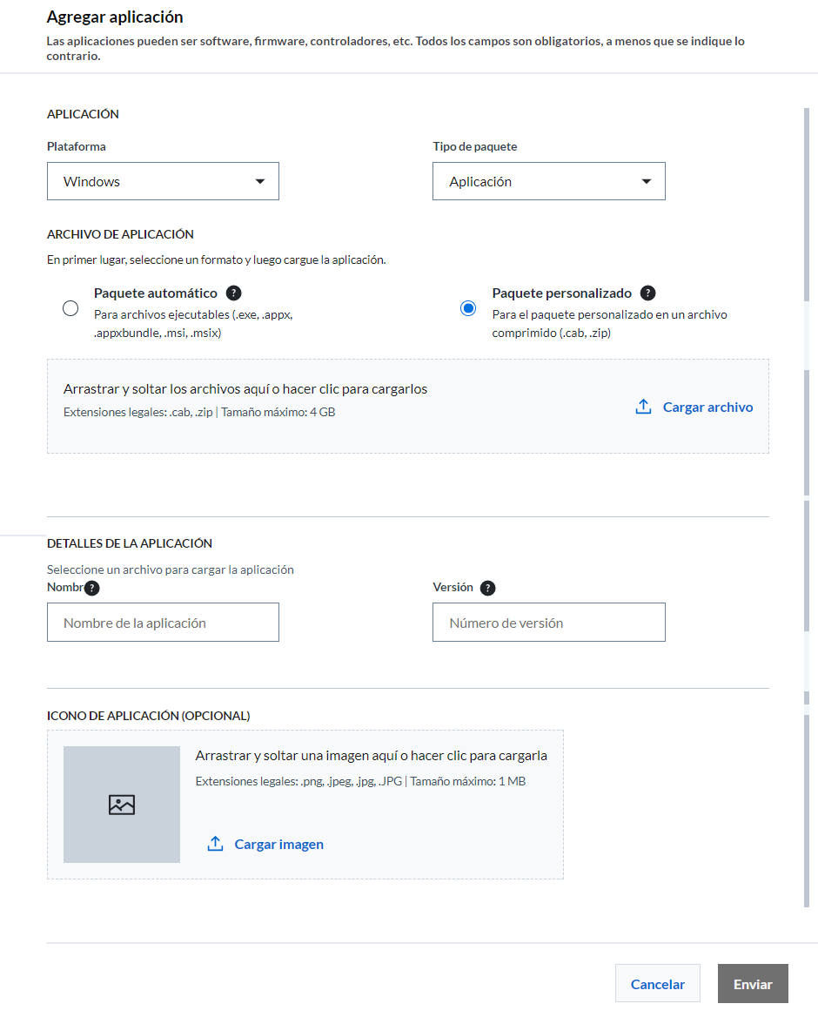Click upload arrow icon for Cargar archivo
The image size is (818, 1024).
tap(644, 407)
